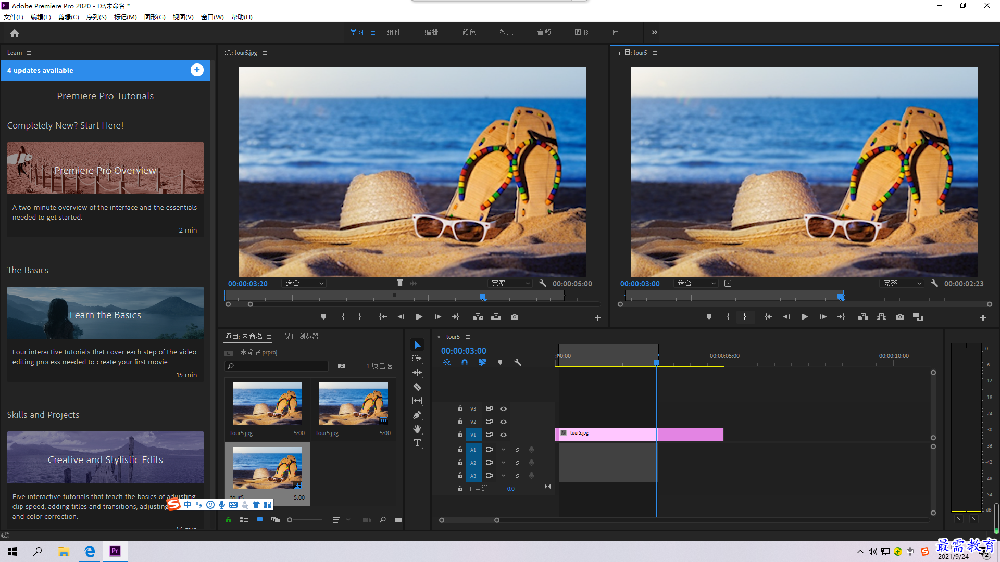Open the 文件(F) menu
Screen dimensions: 1000x562
(14, 17)
